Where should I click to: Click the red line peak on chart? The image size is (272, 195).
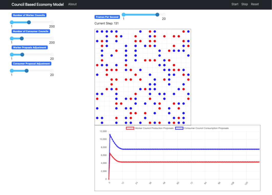click(110, 153)
